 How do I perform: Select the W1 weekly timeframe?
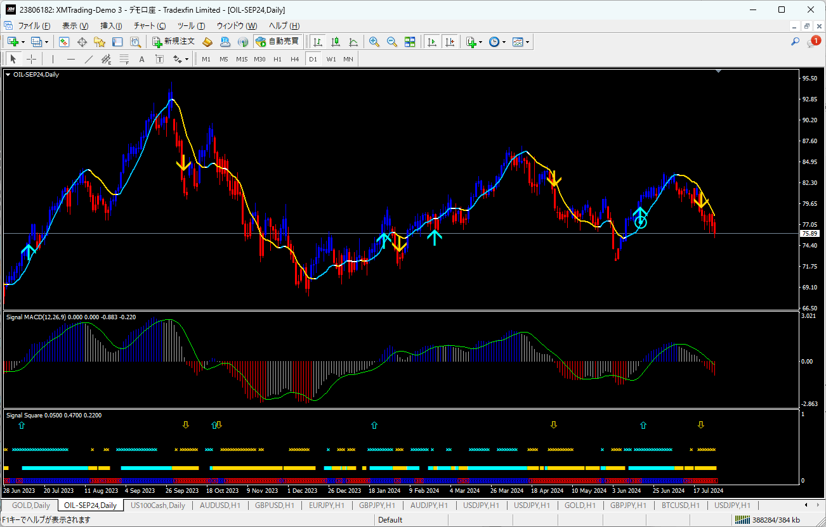[x=331, y=59]
